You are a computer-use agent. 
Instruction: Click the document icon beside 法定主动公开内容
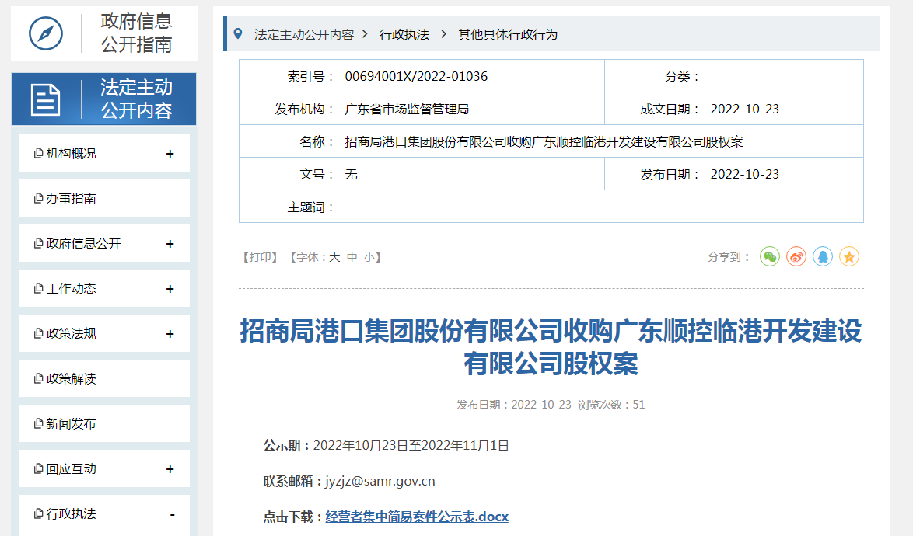point(45,99)
